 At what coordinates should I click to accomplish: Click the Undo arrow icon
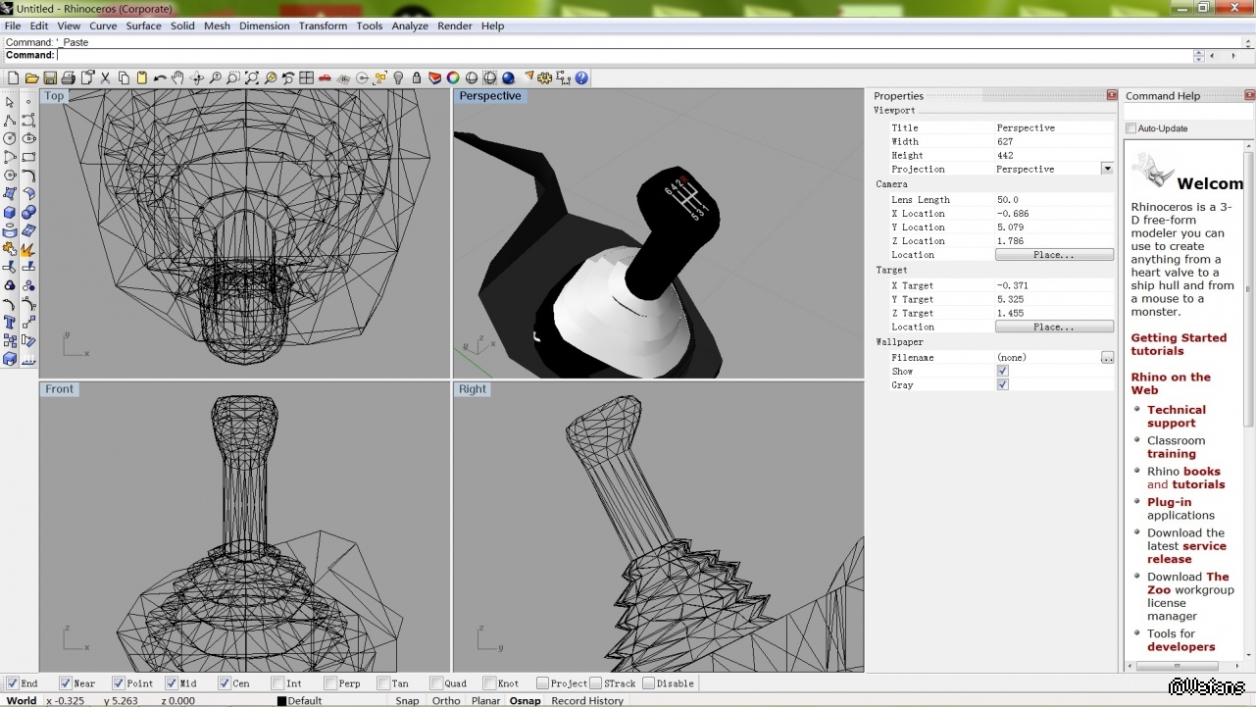click(x=160, y=78)
